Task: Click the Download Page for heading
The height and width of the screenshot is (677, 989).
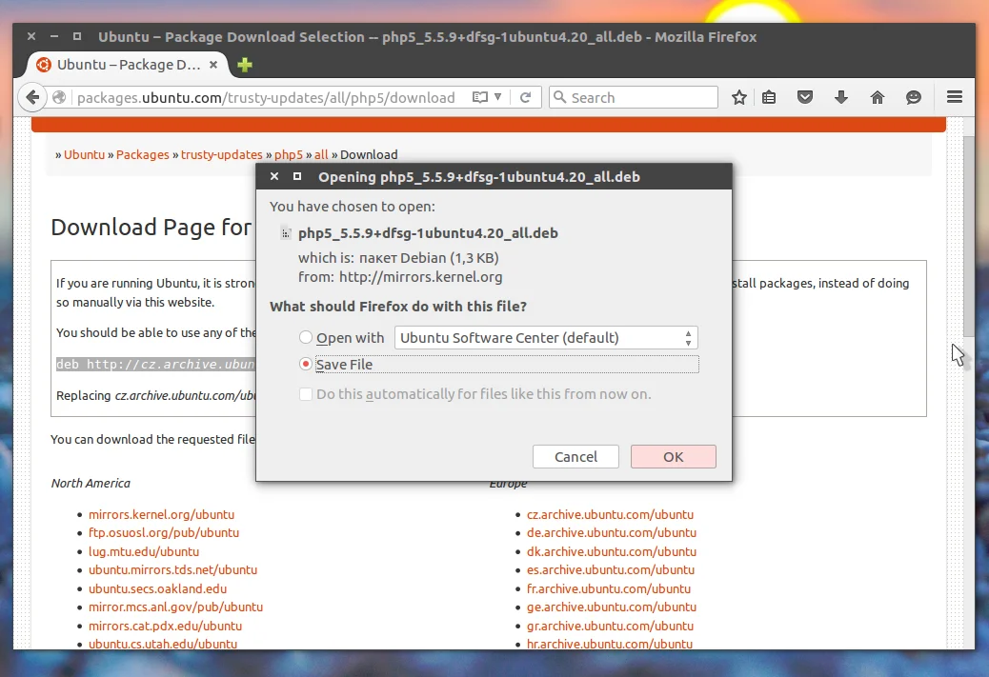Action: coord(151,227)
